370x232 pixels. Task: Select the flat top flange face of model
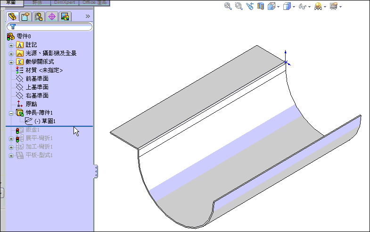point(198,97)
